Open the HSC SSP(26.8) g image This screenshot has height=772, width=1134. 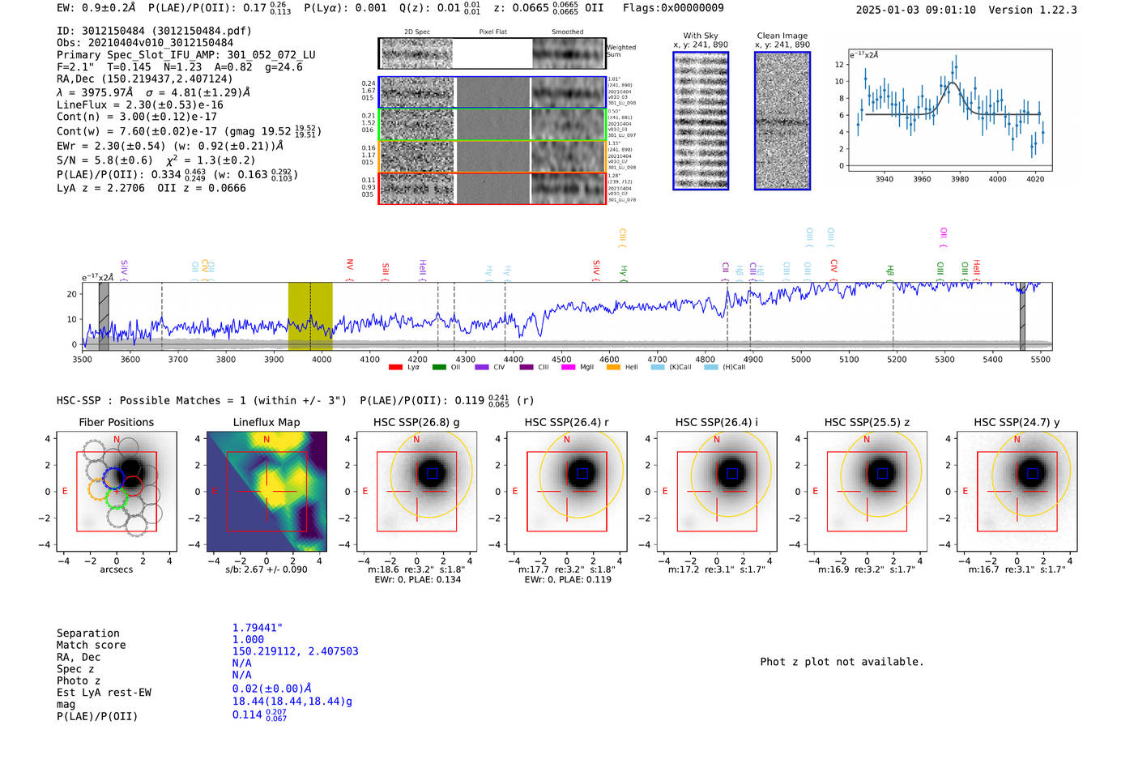417,491
